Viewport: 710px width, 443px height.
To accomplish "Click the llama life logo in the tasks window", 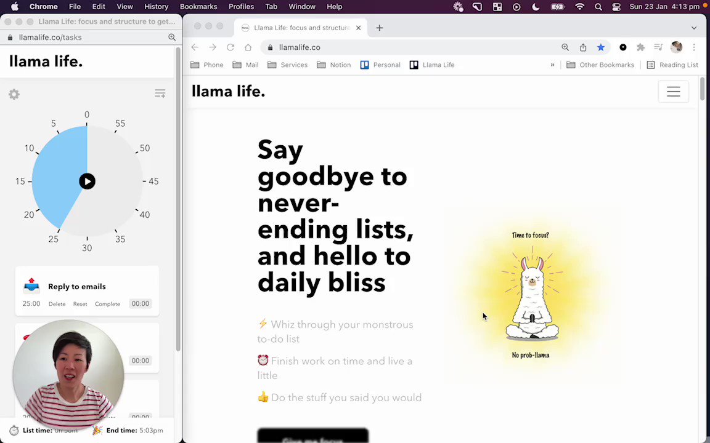I will 46,62.
